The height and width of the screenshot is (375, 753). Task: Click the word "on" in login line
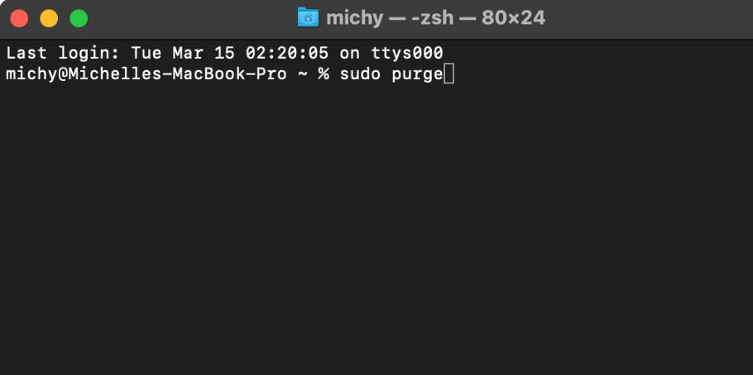tap(349, 53)
